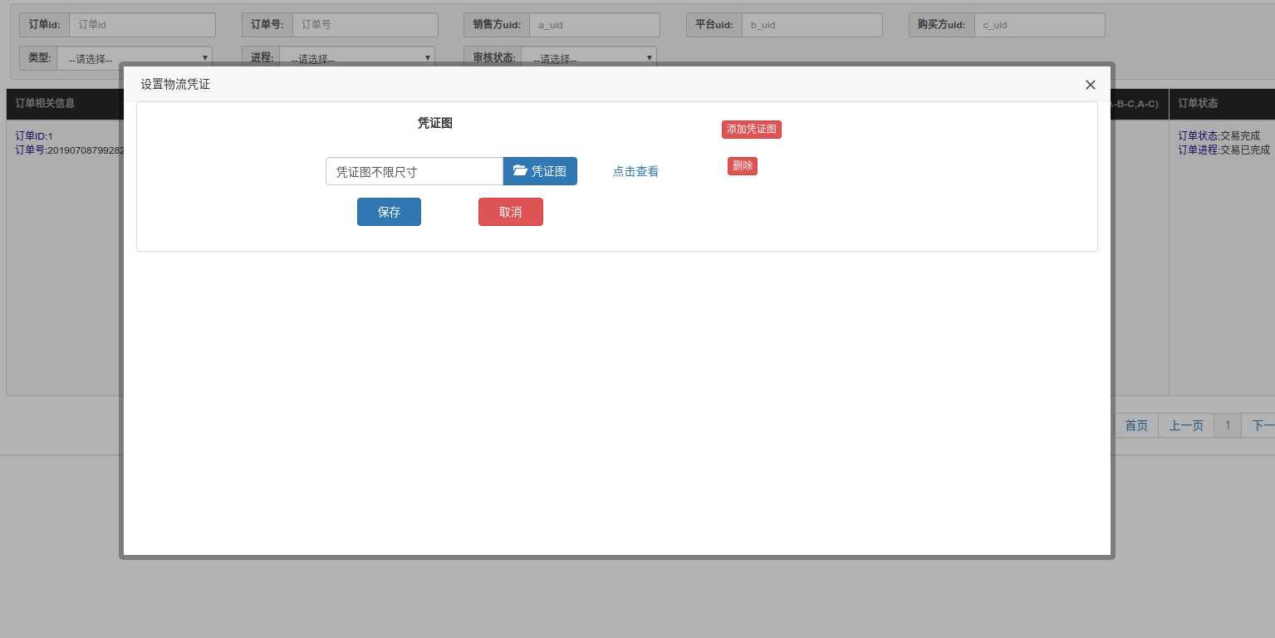The image size is (1275, 638).
Task: Click the 订单id input field
Action: [x=142, y=25]
